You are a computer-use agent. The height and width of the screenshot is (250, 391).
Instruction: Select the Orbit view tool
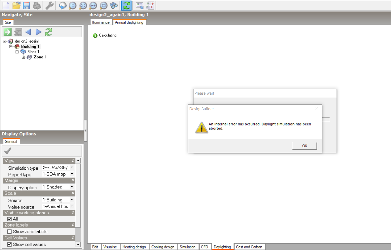tap(62, 5)
